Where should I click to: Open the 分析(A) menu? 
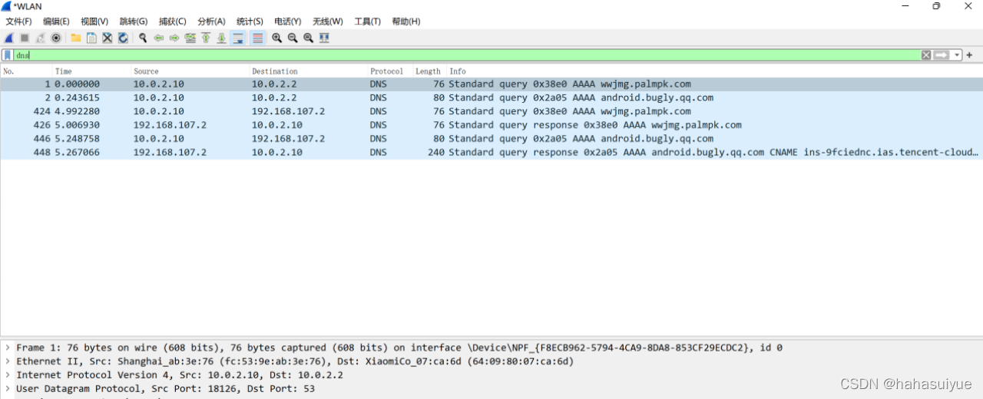[x=211, y=21]
